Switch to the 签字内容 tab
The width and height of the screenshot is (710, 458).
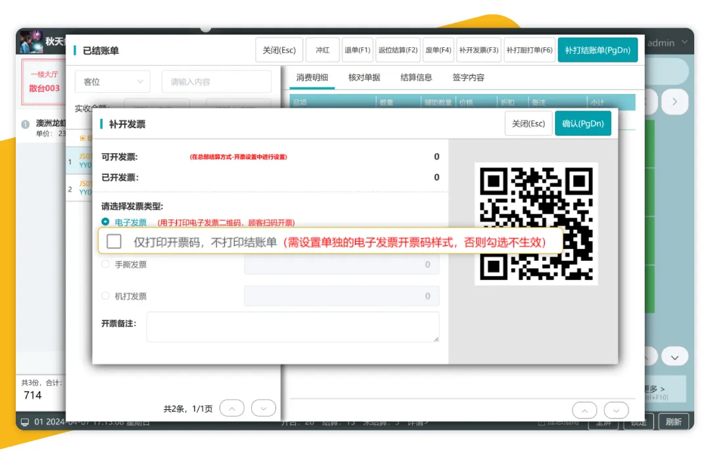tap(468, 78)
